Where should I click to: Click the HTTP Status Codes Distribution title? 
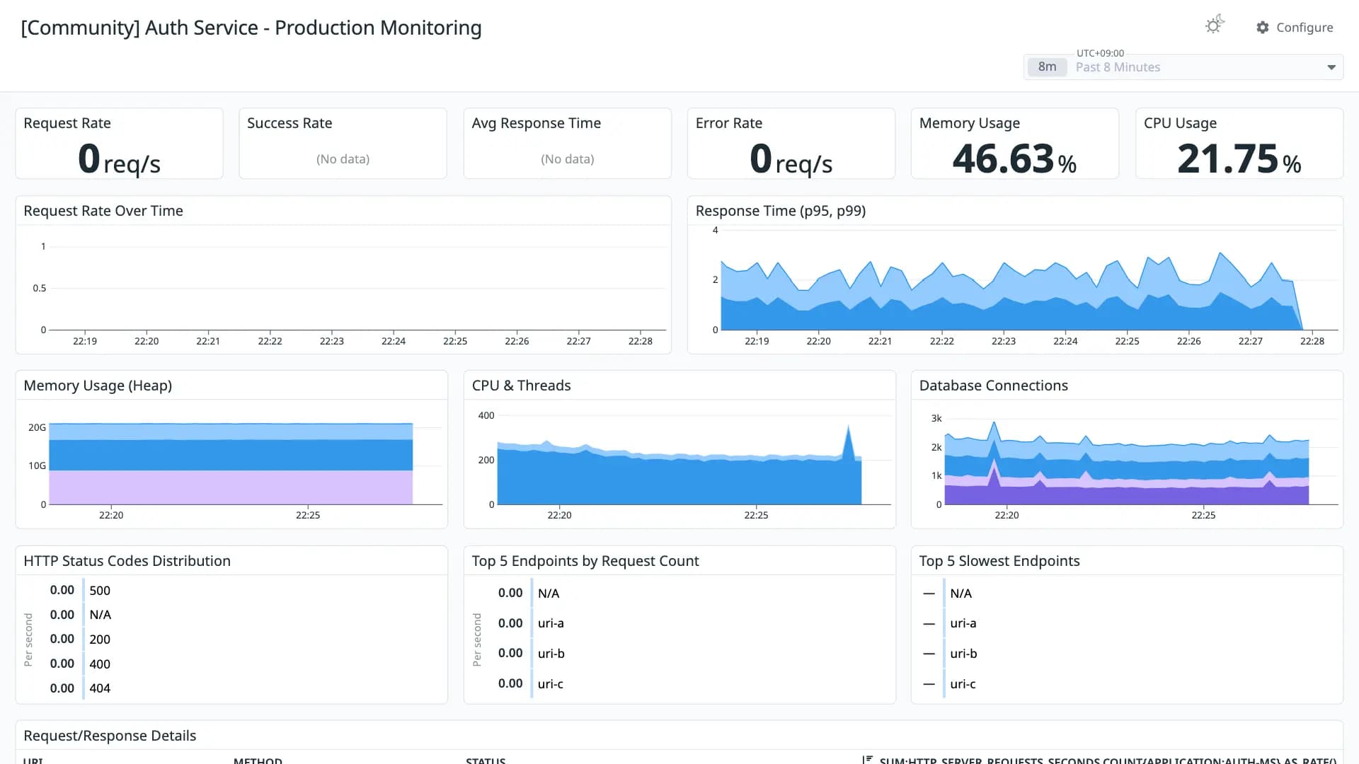click(127, 561)
